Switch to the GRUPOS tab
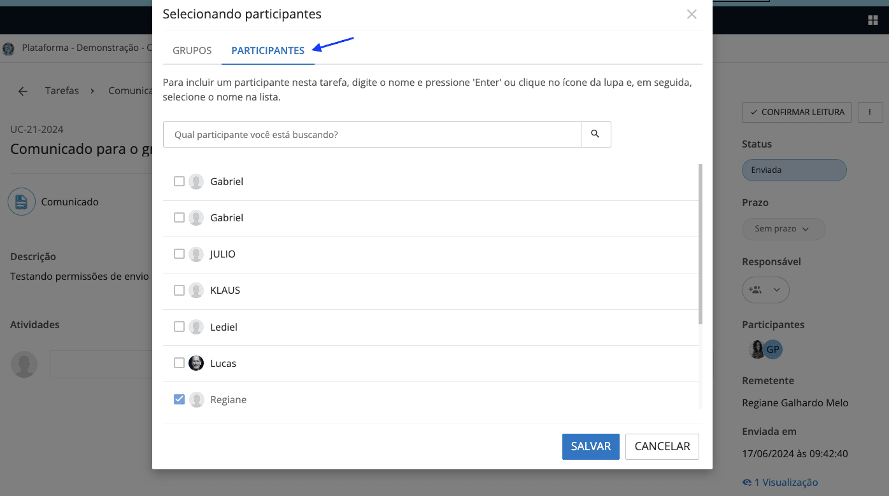Screen dimensions: 889x496 [x=192, y=51]
